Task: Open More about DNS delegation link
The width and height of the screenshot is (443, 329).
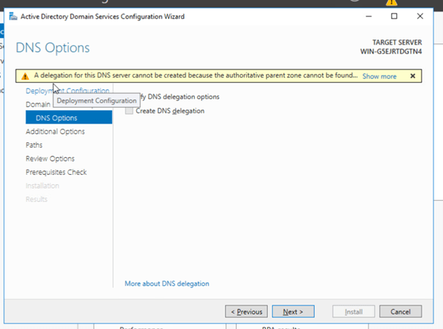Action: pos(166,284)
